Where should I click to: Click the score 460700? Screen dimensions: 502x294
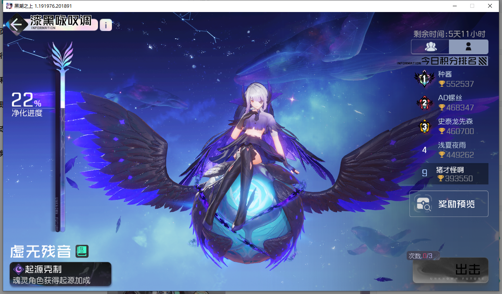tap(460, 131)
